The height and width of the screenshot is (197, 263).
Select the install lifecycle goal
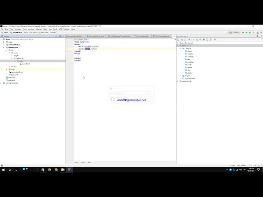(189, 68)
